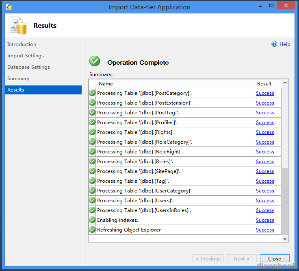
Task: Go to the Introduction step in sidebar
Action: (22, 44)
